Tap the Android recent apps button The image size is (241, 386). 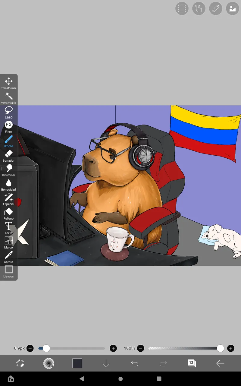[x=159, y=379]
